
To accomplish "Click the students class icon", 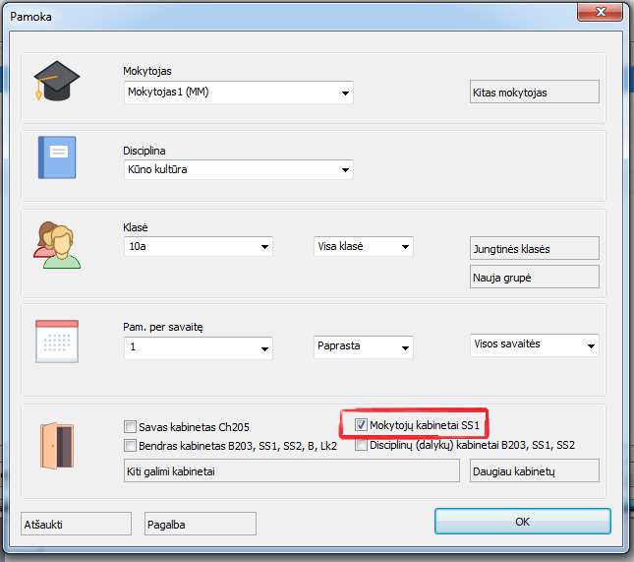I will click(x=56, y=244).
